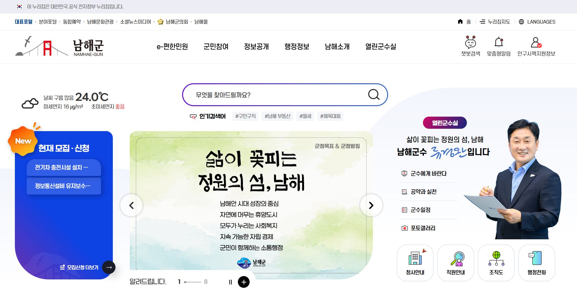
Task: Click the 24.0℃ temperature reading
Action: [92, 97]
